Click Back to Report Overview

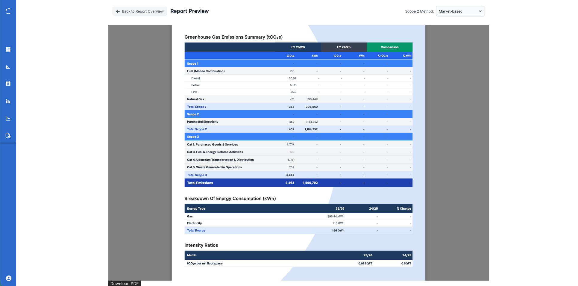point(139,11)
